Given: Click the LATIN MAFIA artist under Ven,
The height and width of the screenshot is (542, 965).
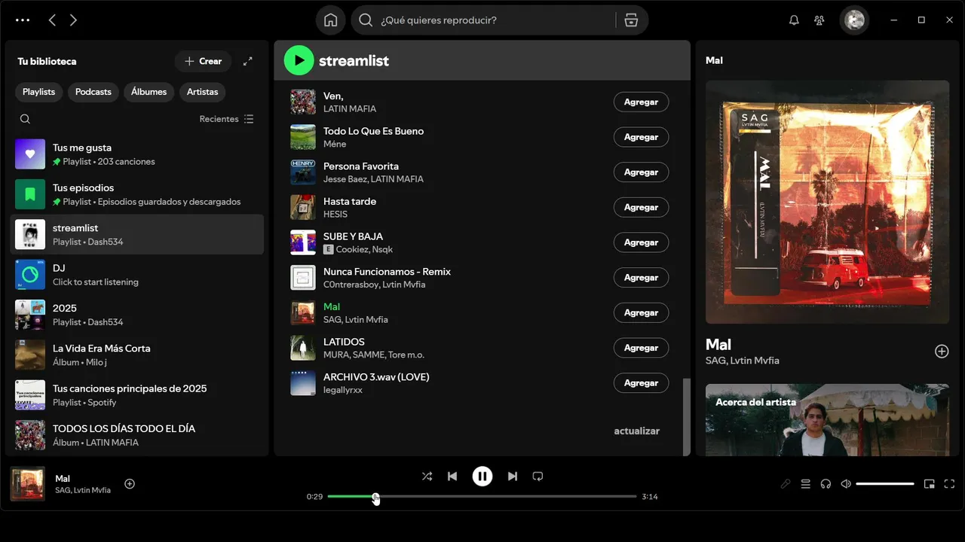Looking at the screenshot, I should pos(350,109).
